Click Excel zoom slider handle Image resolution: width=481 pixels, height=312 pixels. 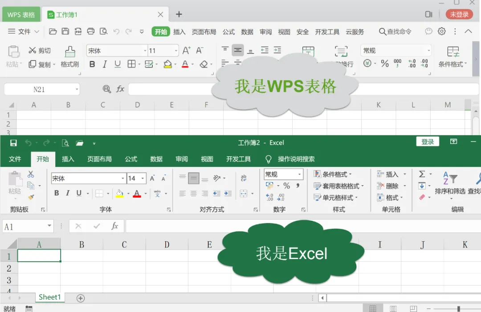(459, 308)
